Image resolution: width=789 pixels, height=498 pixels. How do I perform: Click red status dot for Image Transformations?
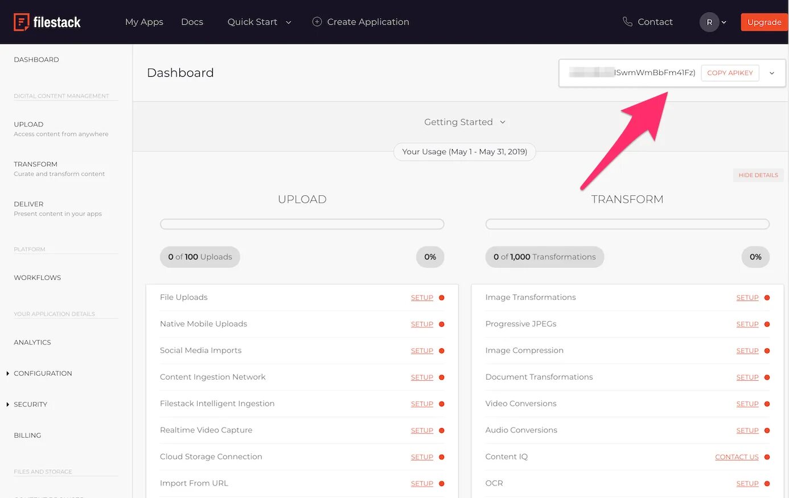(x=767, y=298)
